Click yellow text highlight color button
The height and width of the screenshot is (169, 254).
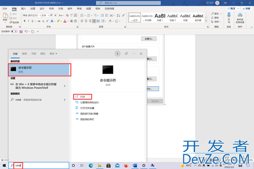58,21
